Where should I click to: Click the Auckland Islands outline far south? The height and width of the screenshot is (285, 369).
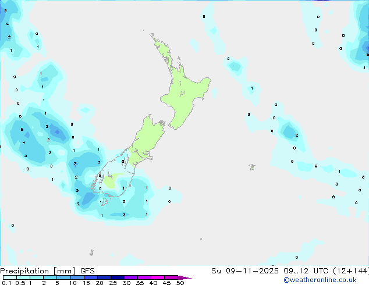[91, 253]
